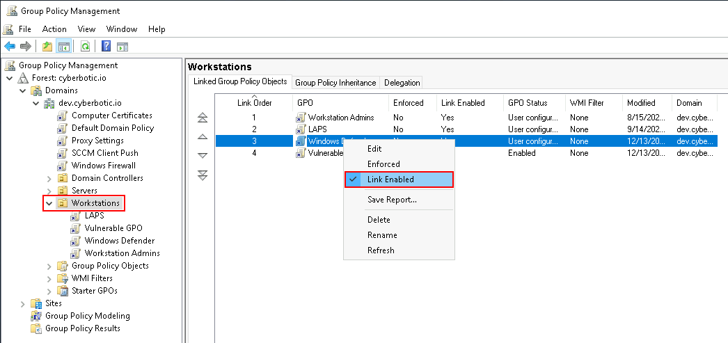Expand the Sites node in the tree
Viewport: 728px width, 343px height.
pyautogui.click(x=23, y=303)
